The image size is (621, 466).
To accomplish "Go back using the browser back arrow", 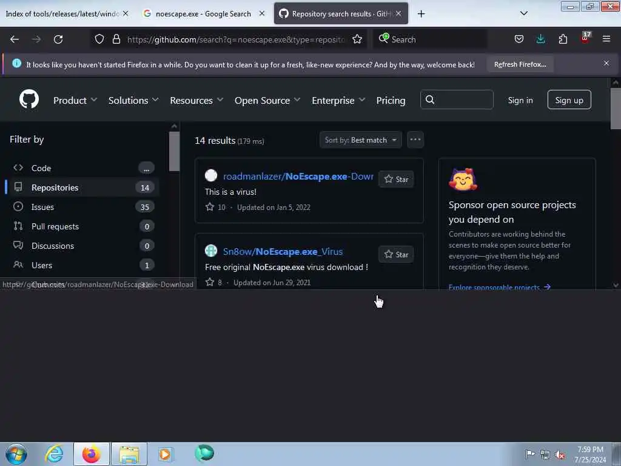I will coord(15,39).
